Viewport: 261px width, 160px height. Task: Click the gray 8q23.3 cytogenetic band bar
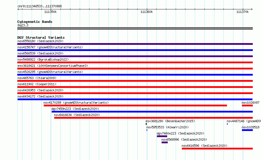tap(135, 28)
